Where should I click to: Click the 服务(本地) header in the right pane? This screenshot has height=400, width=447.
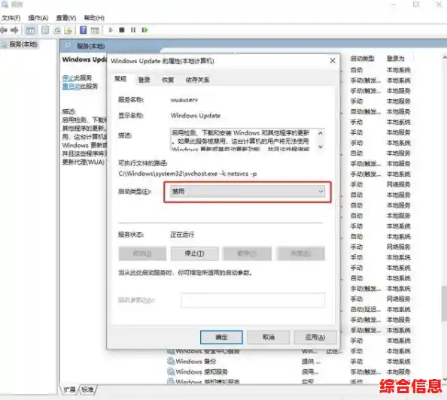[x=90, y=46]
